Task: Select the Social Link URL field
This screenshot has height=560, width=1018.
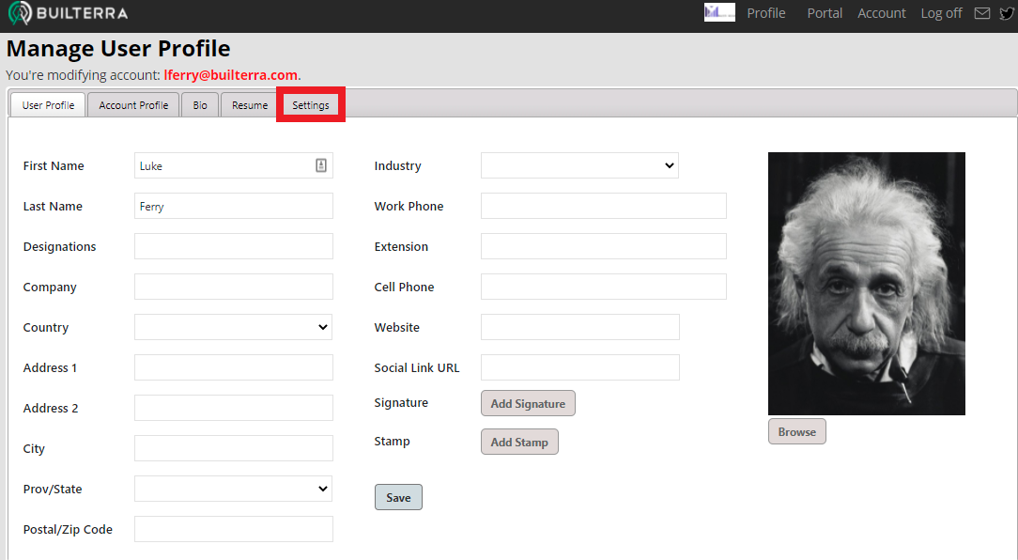Action: [x=580, y=367]
